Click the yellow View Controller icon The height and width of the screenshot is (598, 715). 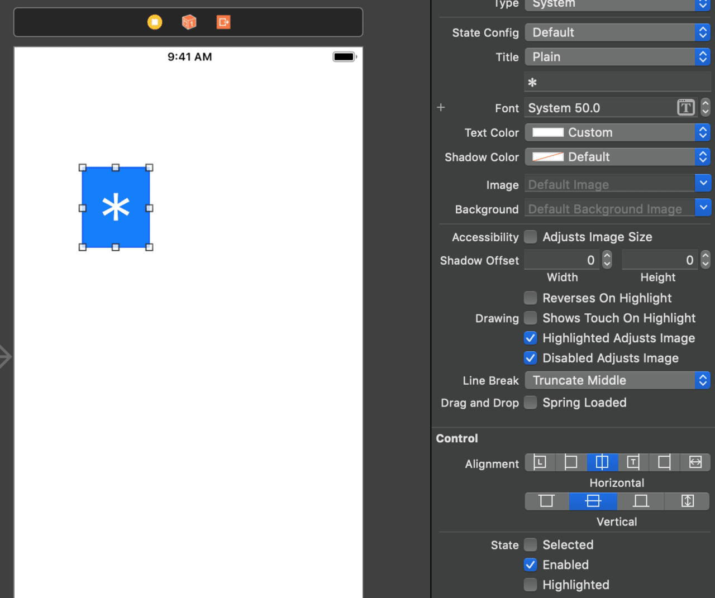[x=155, y=22]
